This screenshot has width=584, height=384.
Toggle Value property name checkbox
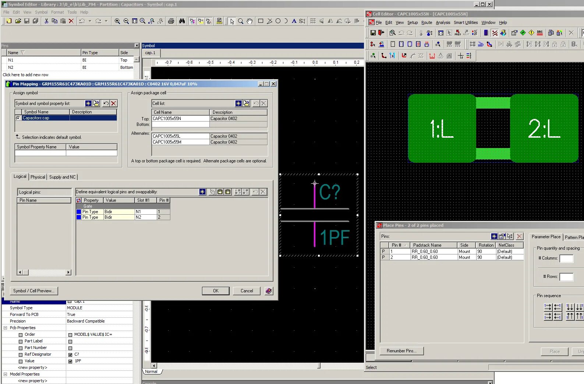[21, 361]
